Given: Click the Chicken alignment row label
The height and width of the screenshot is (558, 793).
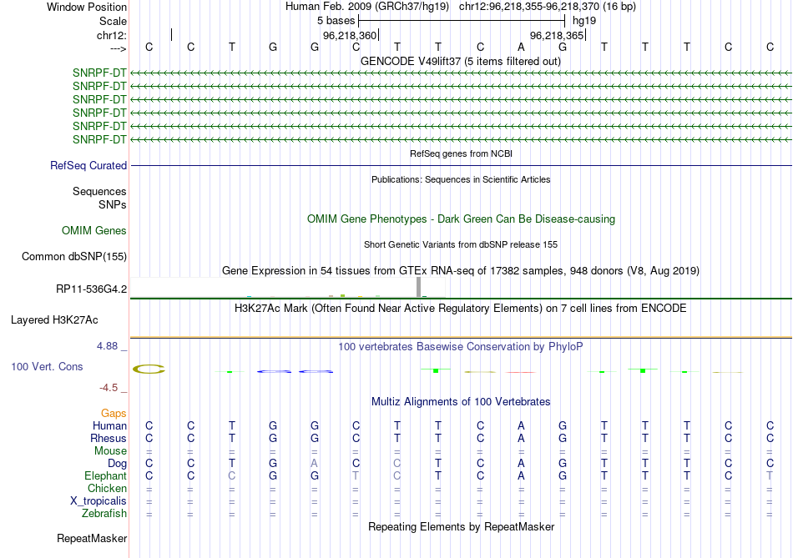Looking at the screenshot, I should click(x=107, y=488).
